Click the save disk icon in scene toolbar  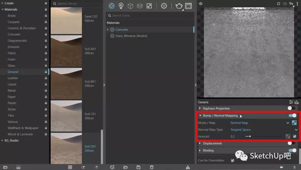pyautogui.click(x=138, y=167)
